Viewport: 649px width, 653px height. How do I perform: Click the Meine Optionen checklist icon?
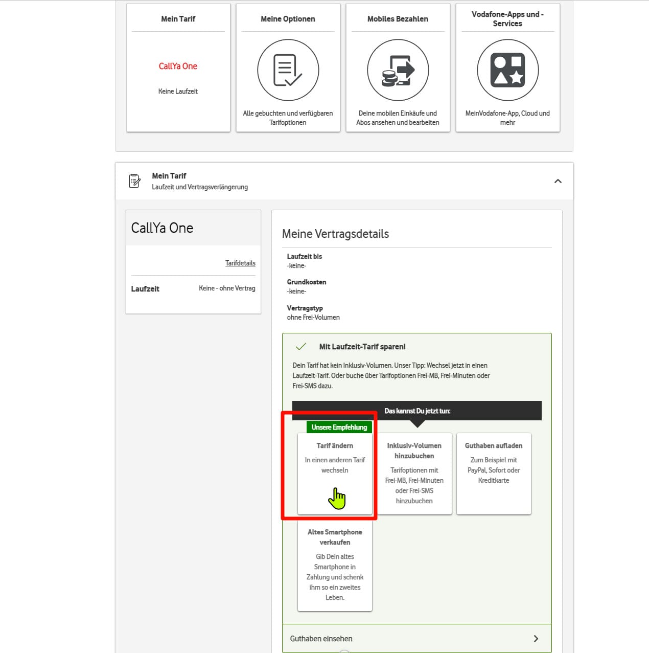(x=288, y=70)
